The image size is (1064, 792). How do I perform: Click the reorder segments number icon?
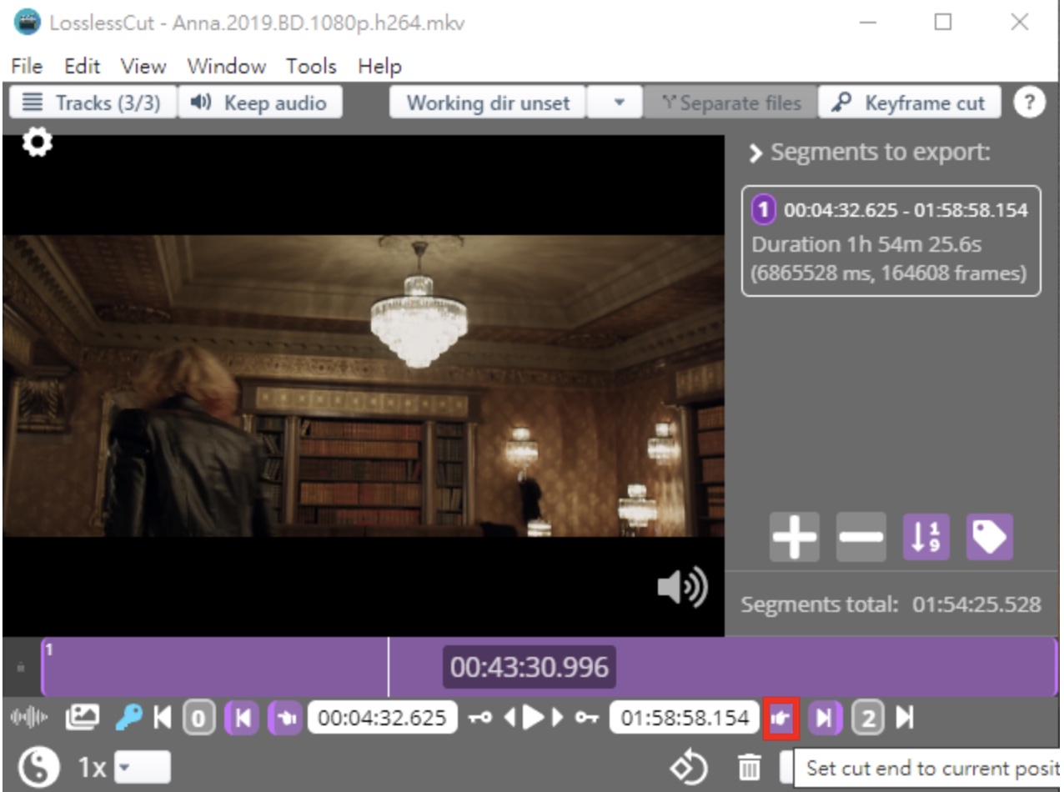tap(926, 537)
